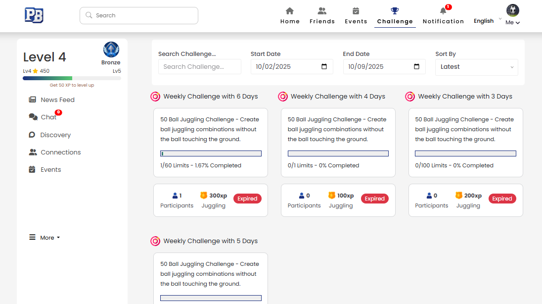Image resolution: width=542 pixels, height=304 pixels.
Task: Click the Bronze rank badge icon
Action: coord(111,50)
